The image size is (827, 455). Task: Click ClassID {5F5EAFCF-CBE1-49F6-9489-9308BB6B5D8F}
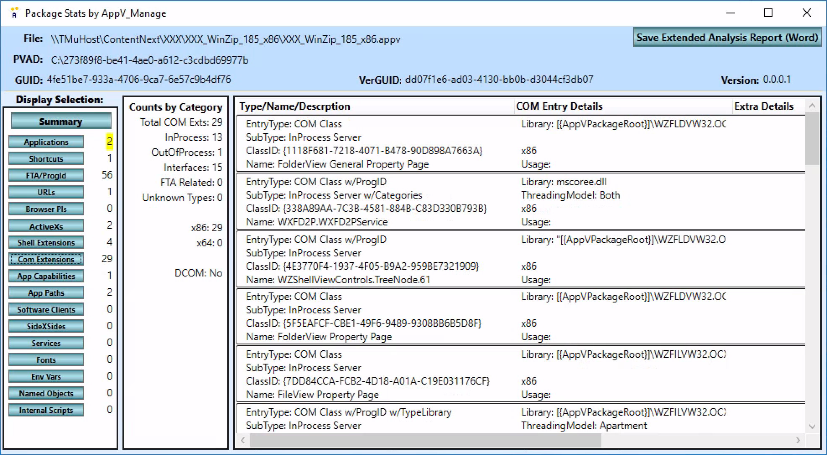pyautogui.click(x=364, y=323)
